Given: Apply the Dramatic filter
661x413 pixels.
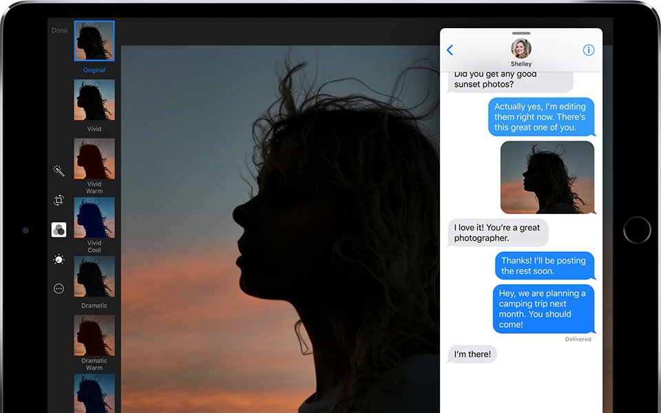Looking at the screenshot, I should pyautogui.click(x=94, y=277).
